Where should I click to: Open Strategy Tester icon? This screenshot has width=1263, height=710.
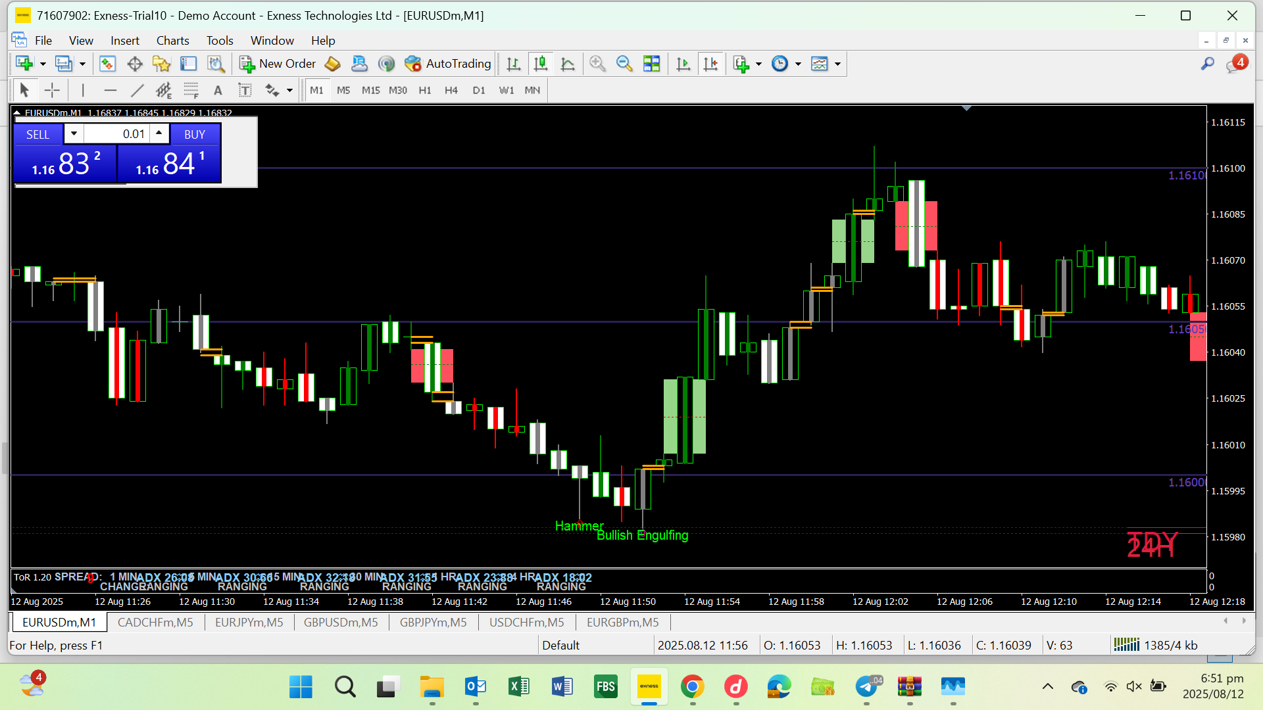tap(216, 64)
